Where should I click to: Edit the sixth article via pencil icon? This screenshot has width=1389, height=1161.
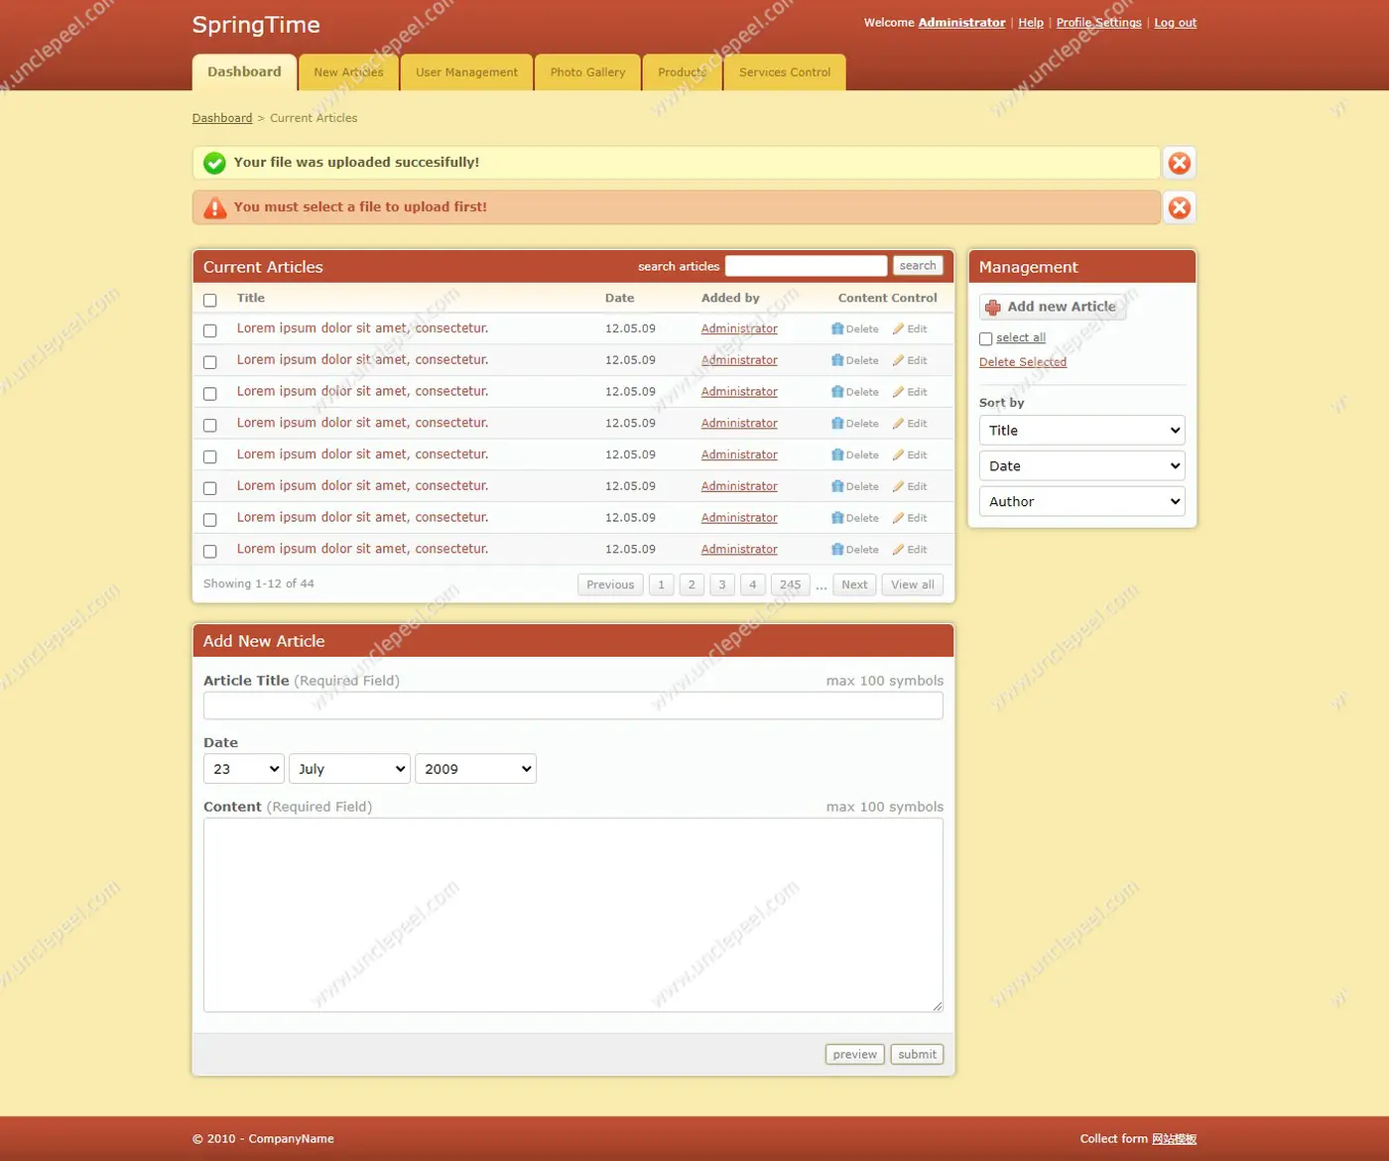(x=910, y=486)
